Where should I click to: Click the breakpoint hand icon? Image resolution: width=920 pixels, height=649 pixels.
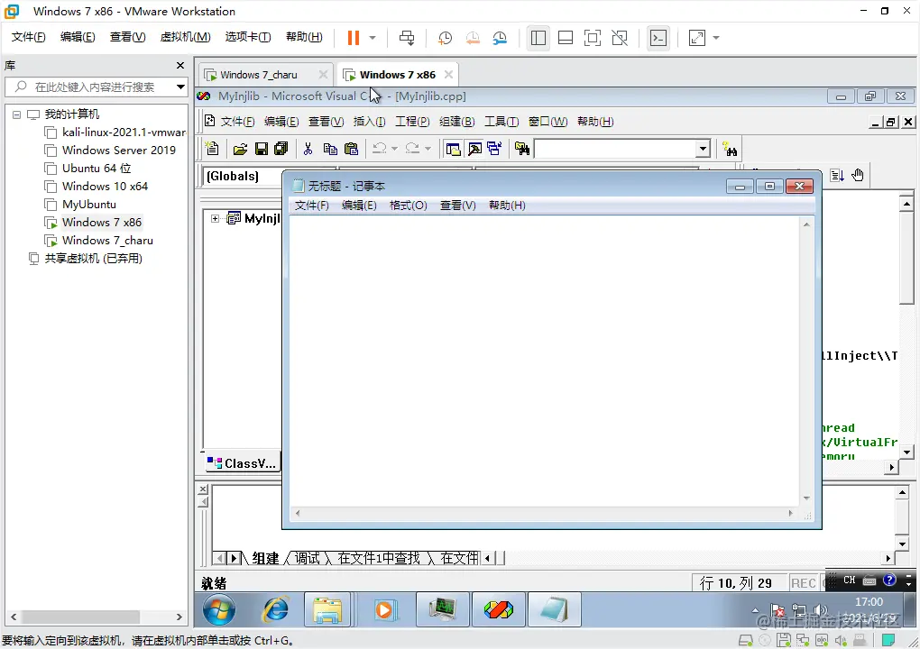click(857, 175)
